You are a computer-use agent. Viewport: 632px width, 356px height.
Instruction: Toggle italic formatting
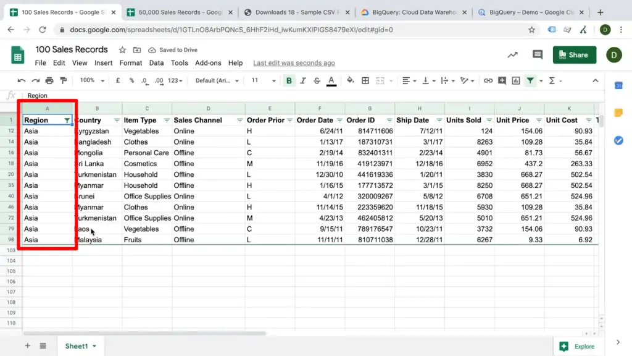[303, 80]
